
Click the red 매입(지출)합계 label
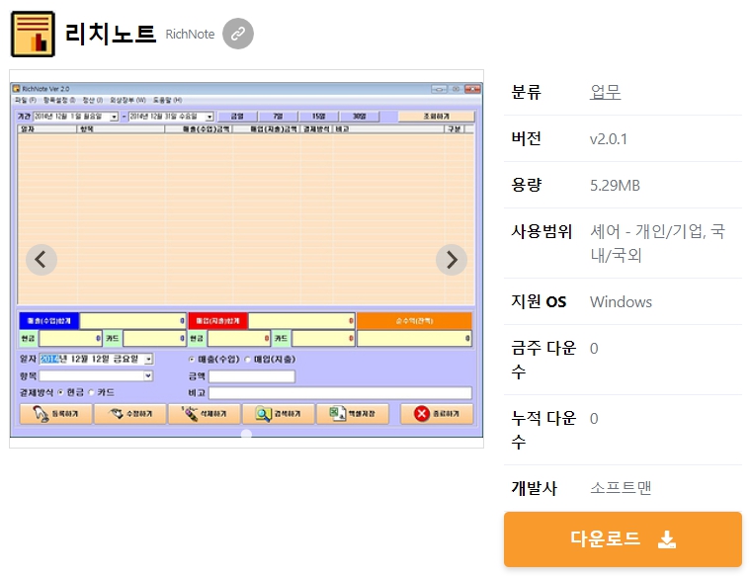tap(218, 320)
